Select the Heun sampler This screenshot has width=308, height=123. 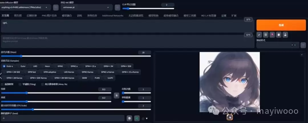(46, 66)
